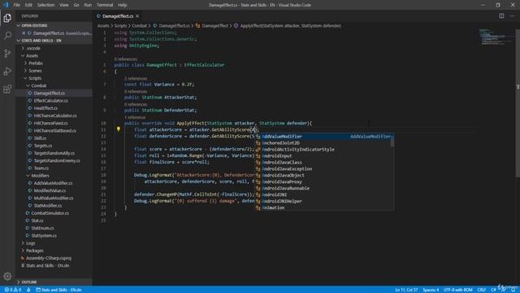Image resolution: width=520 pixels, height=293 pixels.
Task: Change indentation via Spaces: 4
Action: tap(431, 290)
